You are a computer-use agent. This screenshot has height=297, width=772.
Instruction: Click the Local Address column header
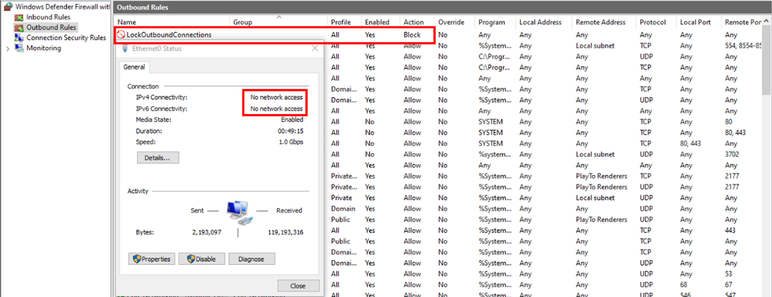(541, 22)
